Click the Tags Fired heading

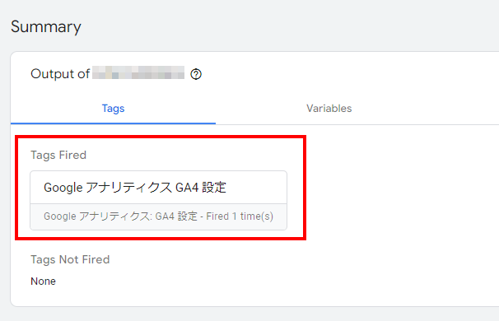tap(58, 155)
